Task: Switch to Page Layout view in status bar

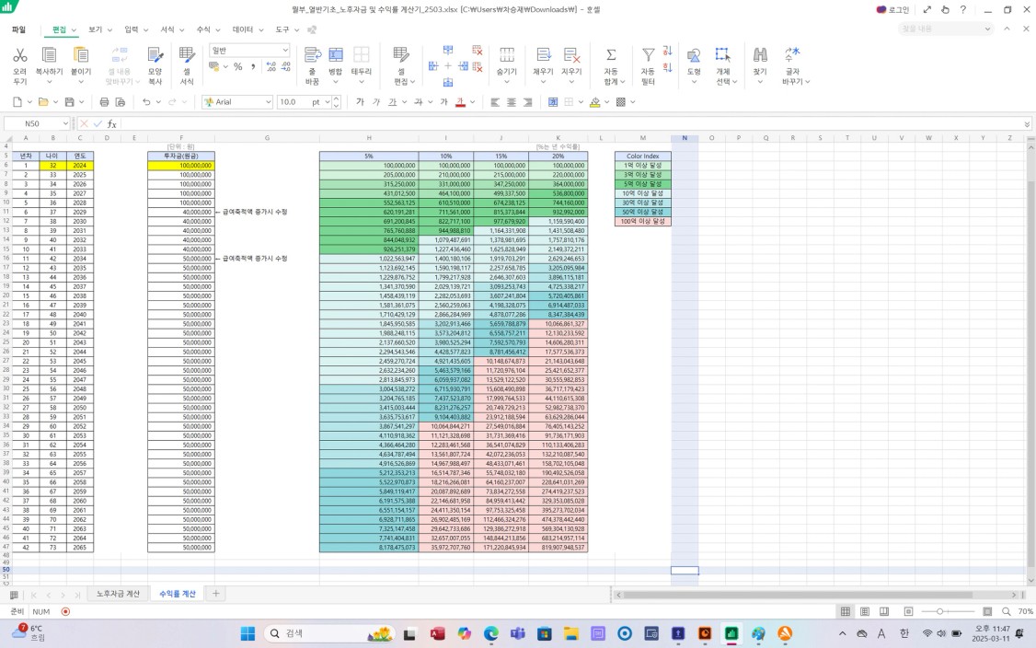Action: 864,611
